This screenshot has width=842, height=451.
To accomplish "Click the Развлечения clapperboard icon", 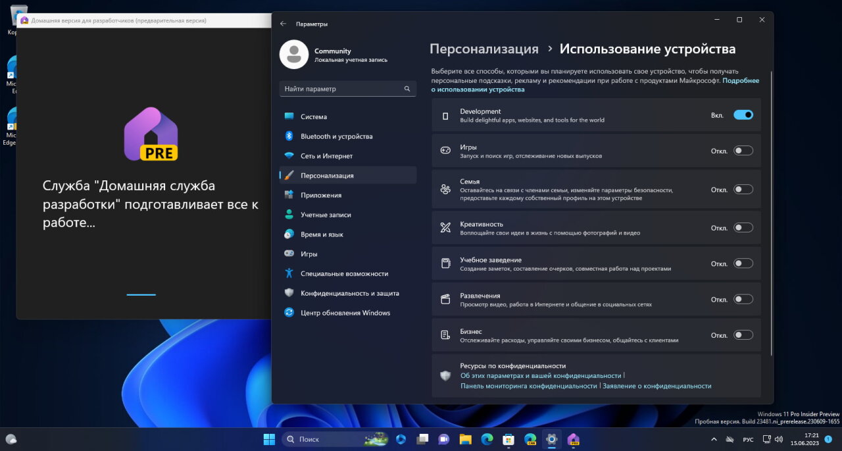I will pyautogui.click(x=445, y=300).
